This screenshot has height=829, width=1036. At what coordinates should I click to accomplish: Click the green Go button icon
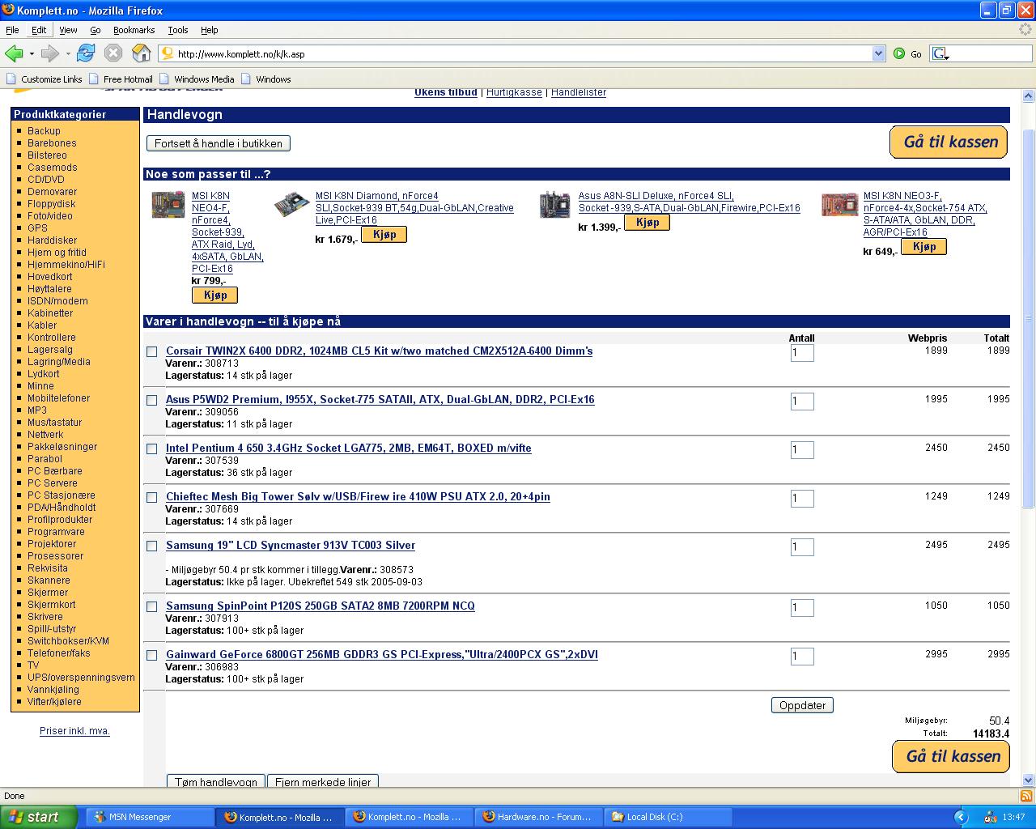899,53
